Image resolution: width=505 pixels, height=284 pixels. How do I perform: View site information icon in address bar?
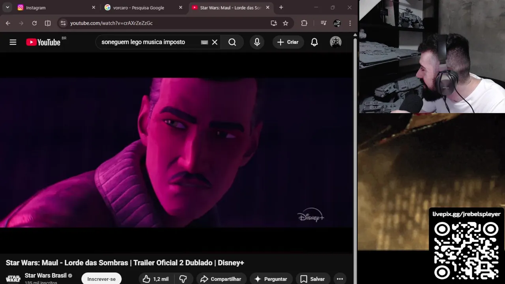pyautogui.click(x=63, y=23)
